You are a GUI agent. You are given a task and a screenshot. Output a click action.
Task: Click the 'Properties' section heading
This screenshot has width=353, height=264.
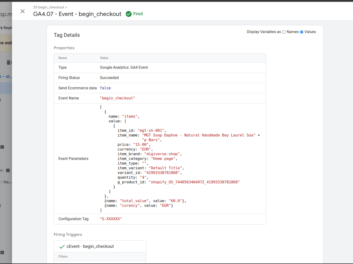coord(64,48)
